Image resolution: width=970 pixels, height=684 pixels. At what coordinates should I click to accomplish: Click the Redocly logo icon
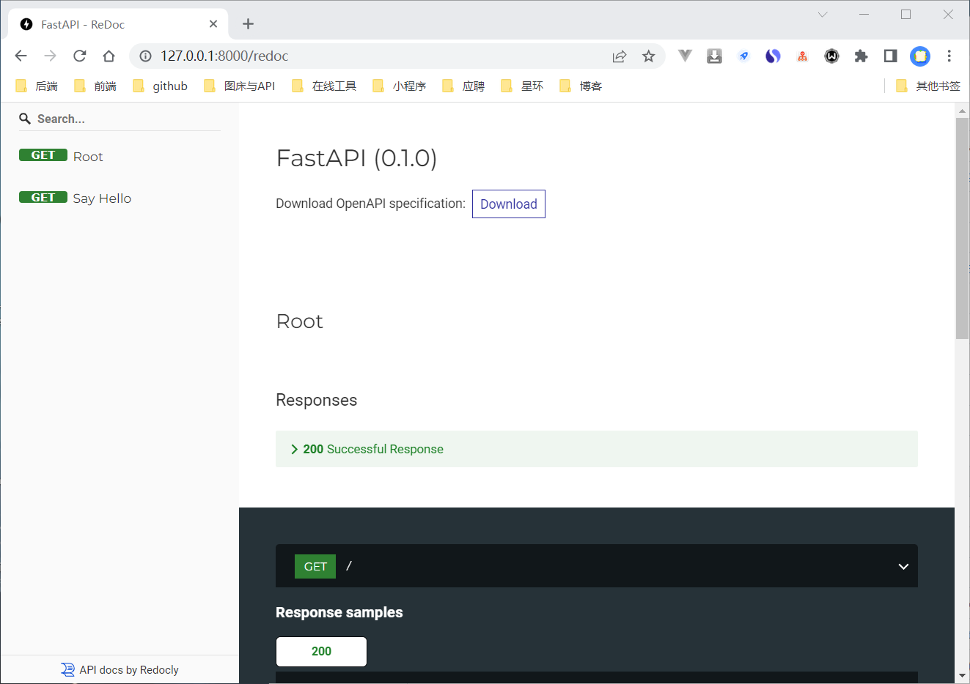click(67, 669)
